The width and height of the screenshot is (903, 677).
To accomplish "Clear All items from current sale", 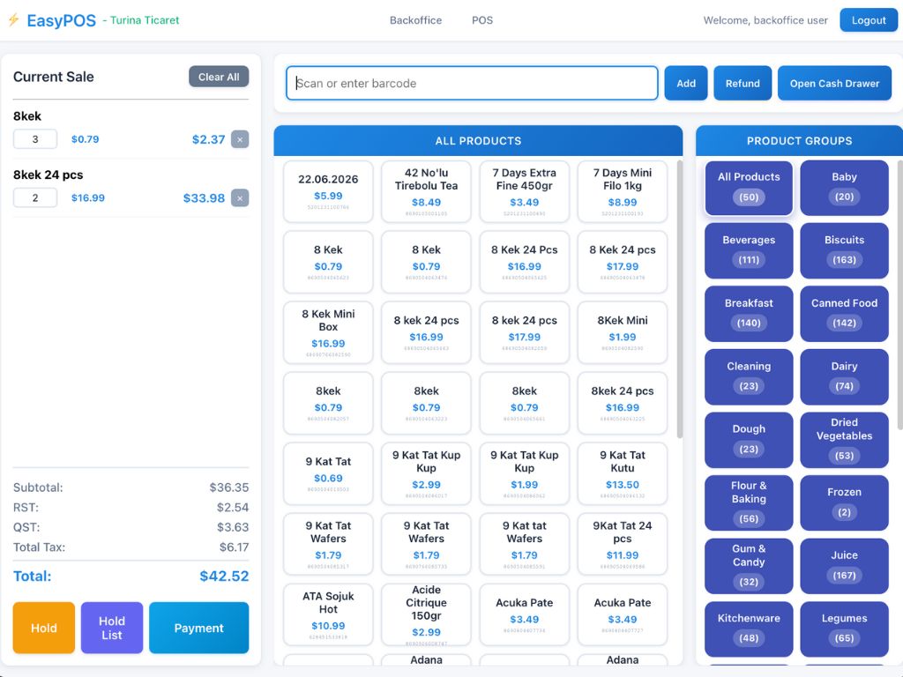I will click(x=219, y=77).
